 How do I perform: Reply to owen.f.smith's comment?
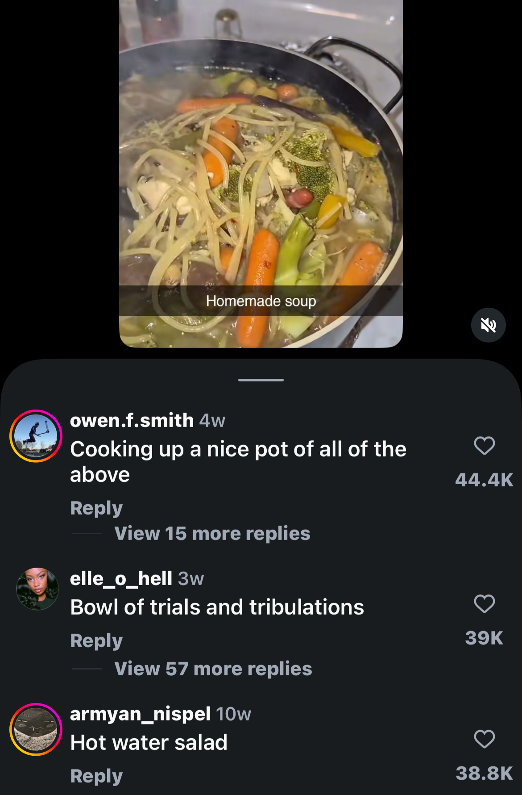pyautogui.click(x=96, y=508)
